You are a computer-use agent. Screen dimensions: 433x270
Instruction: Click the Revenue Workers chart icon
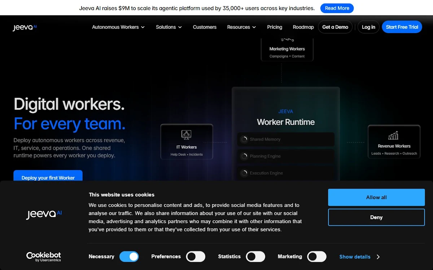(x=393, y=135)
